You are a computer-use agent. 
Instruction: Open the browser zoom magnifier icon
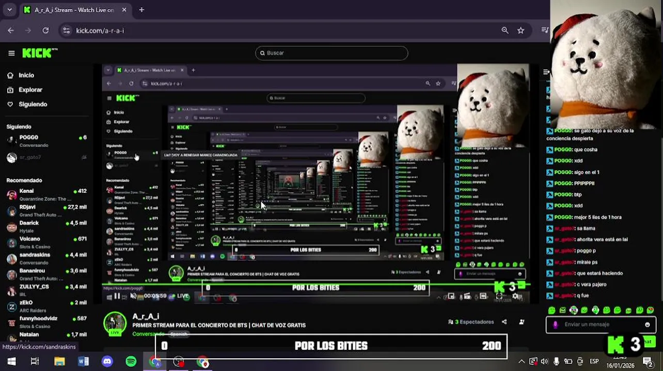(x=505, y=30)
